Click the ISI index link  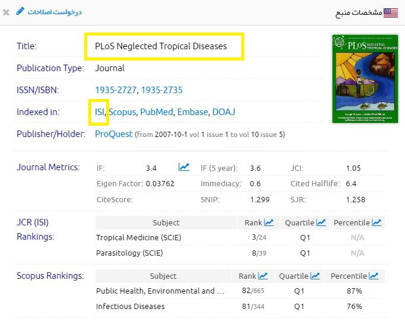[99, 112]
